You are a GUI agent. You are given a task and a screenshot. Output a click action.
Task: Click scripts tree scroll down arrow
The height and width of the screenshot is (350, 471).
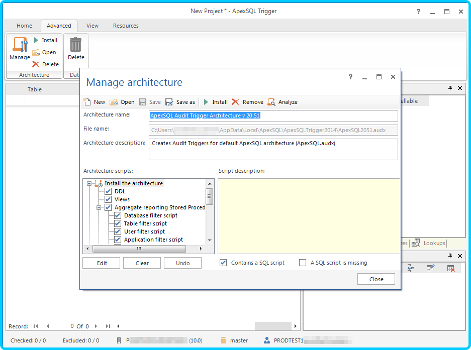pyautogui.click(x=210, y=240)
